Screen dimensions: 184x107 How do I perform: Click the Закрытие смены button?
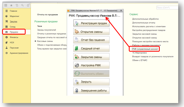91,57
